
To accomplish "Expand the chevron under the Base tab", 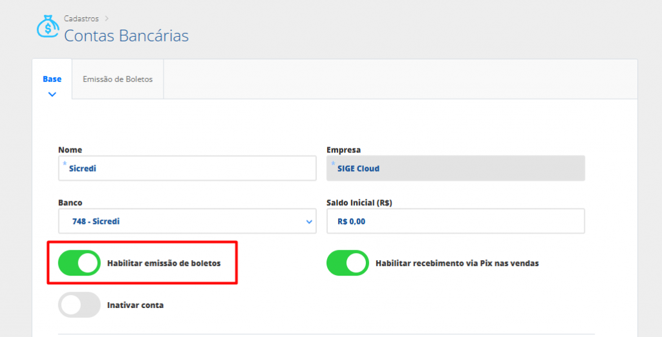I will pyautogui.click(x=52, y=94).
